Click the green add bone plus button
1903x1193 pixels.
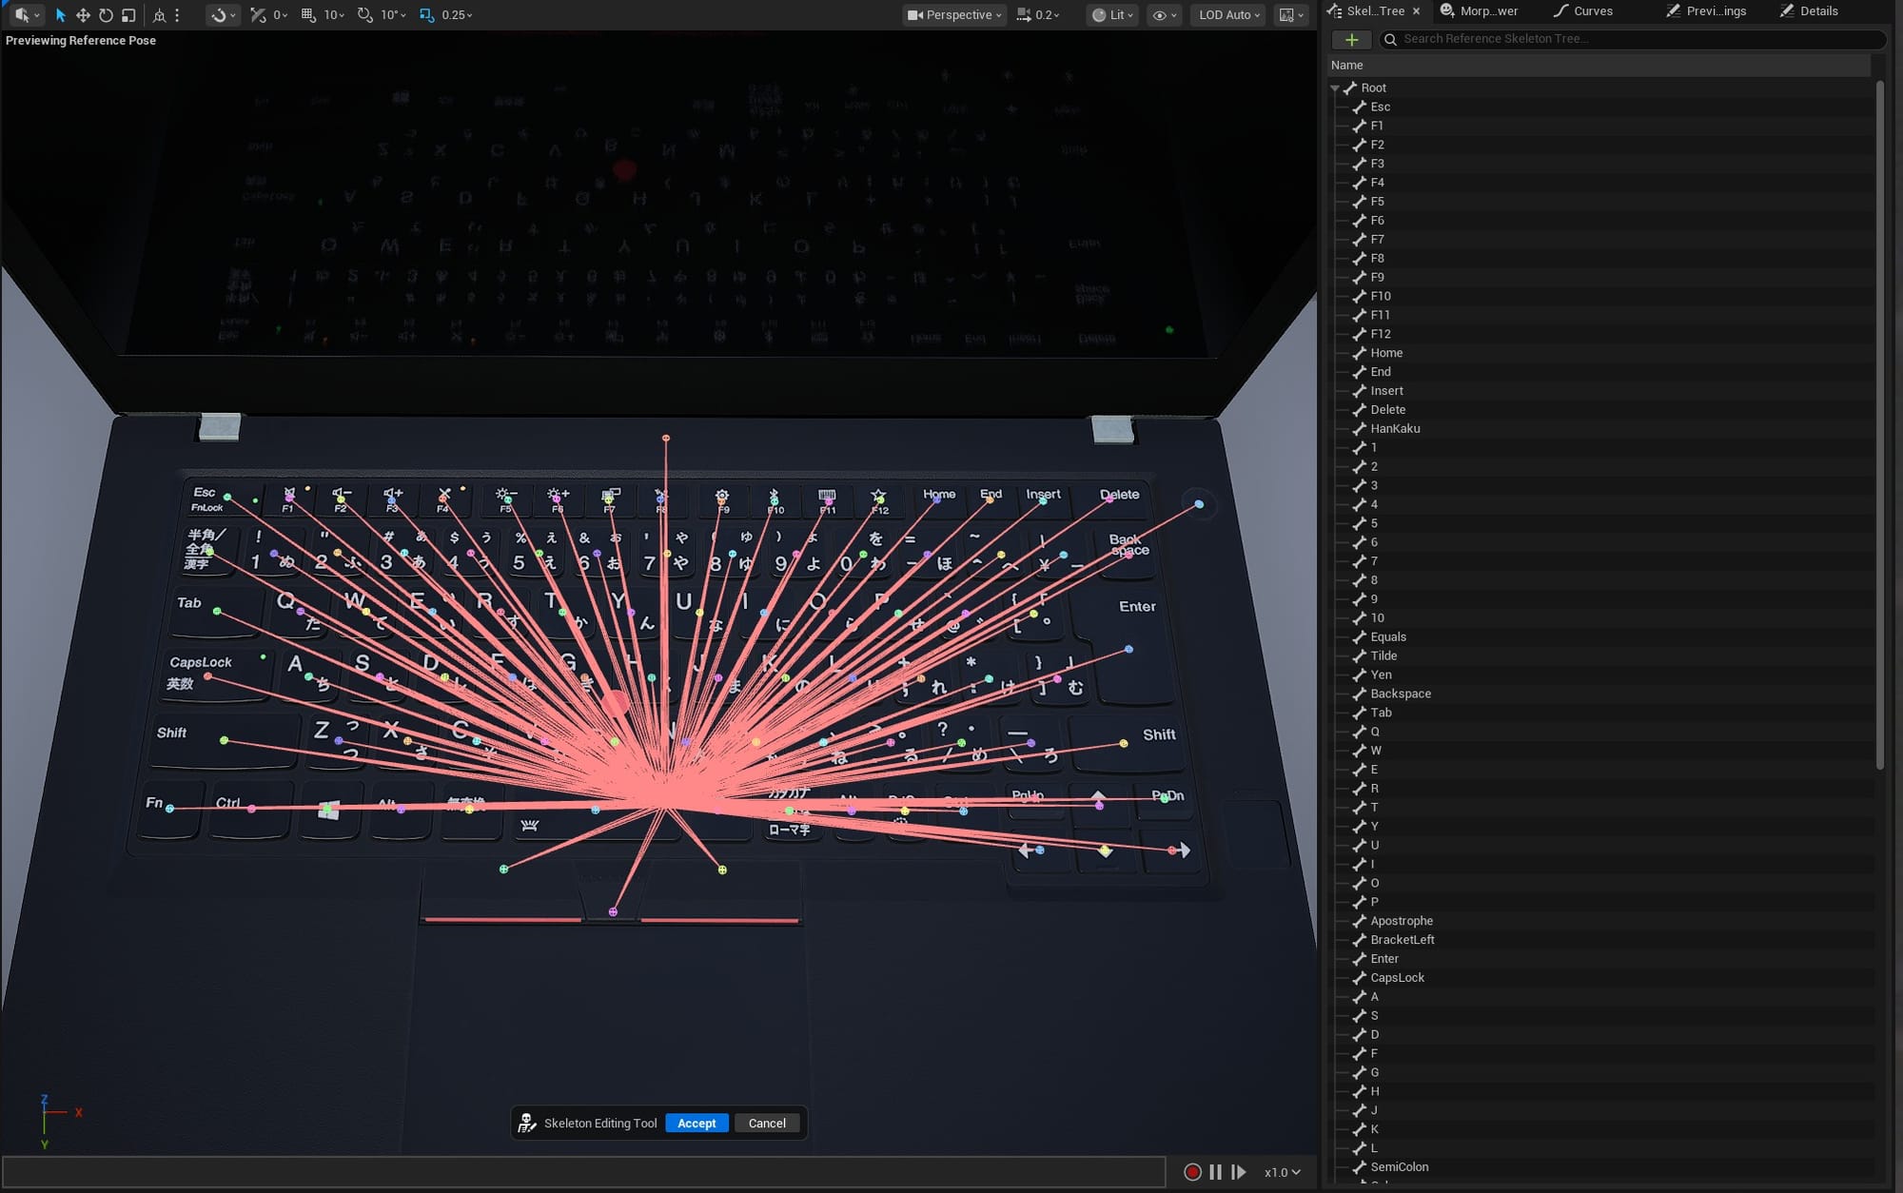click(x=1351, y=39)
